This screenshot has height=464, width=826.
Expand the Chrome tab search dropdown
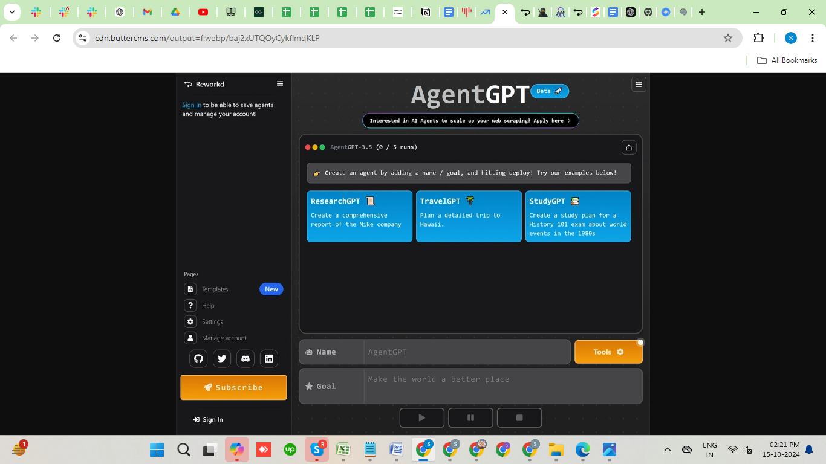11,12
